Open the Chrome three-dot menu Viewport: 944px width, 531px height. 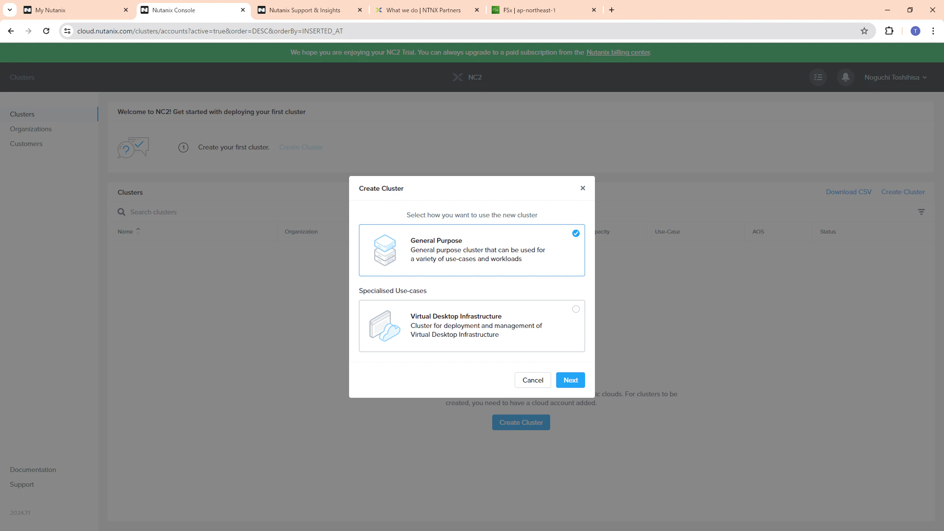pos(933,31)
